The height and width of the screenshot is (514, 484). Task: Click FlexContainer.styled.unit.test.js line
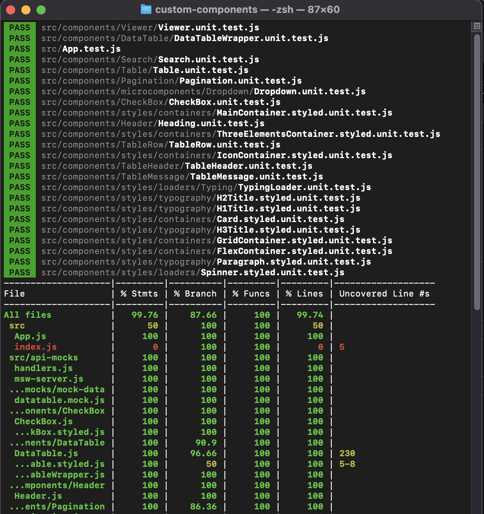tap(217, 251)
